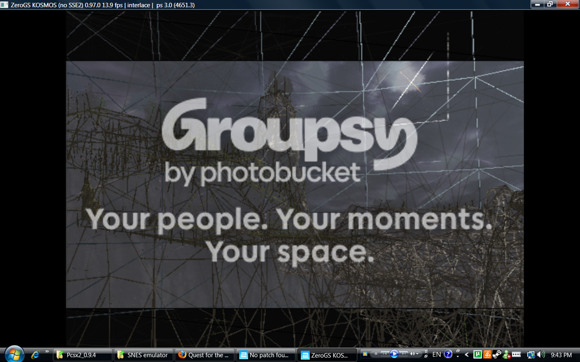Open the Windows Start orb
This screenshot has width=580, height=362.
tap(14, 354)
